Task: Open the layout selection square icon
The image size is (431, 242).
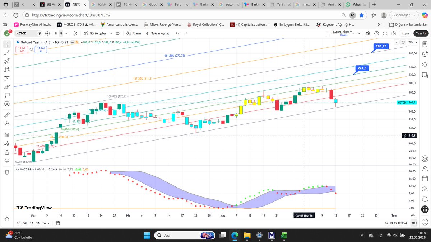Action: (327, 33)
